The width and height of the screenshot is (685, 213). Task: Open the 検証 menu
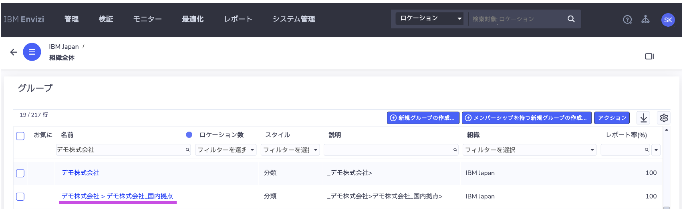pyautogui.click(x=106, y=19)
